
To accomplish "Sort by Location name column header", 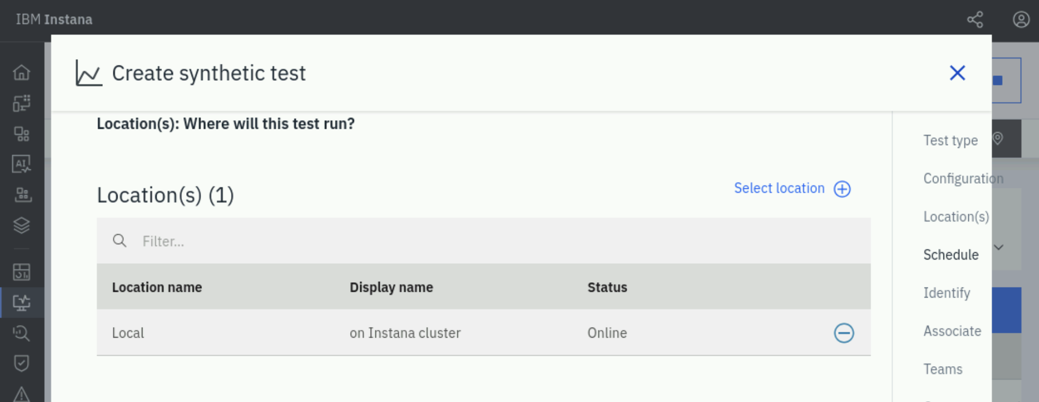I will pyautogui.click(x=157, y=287).
